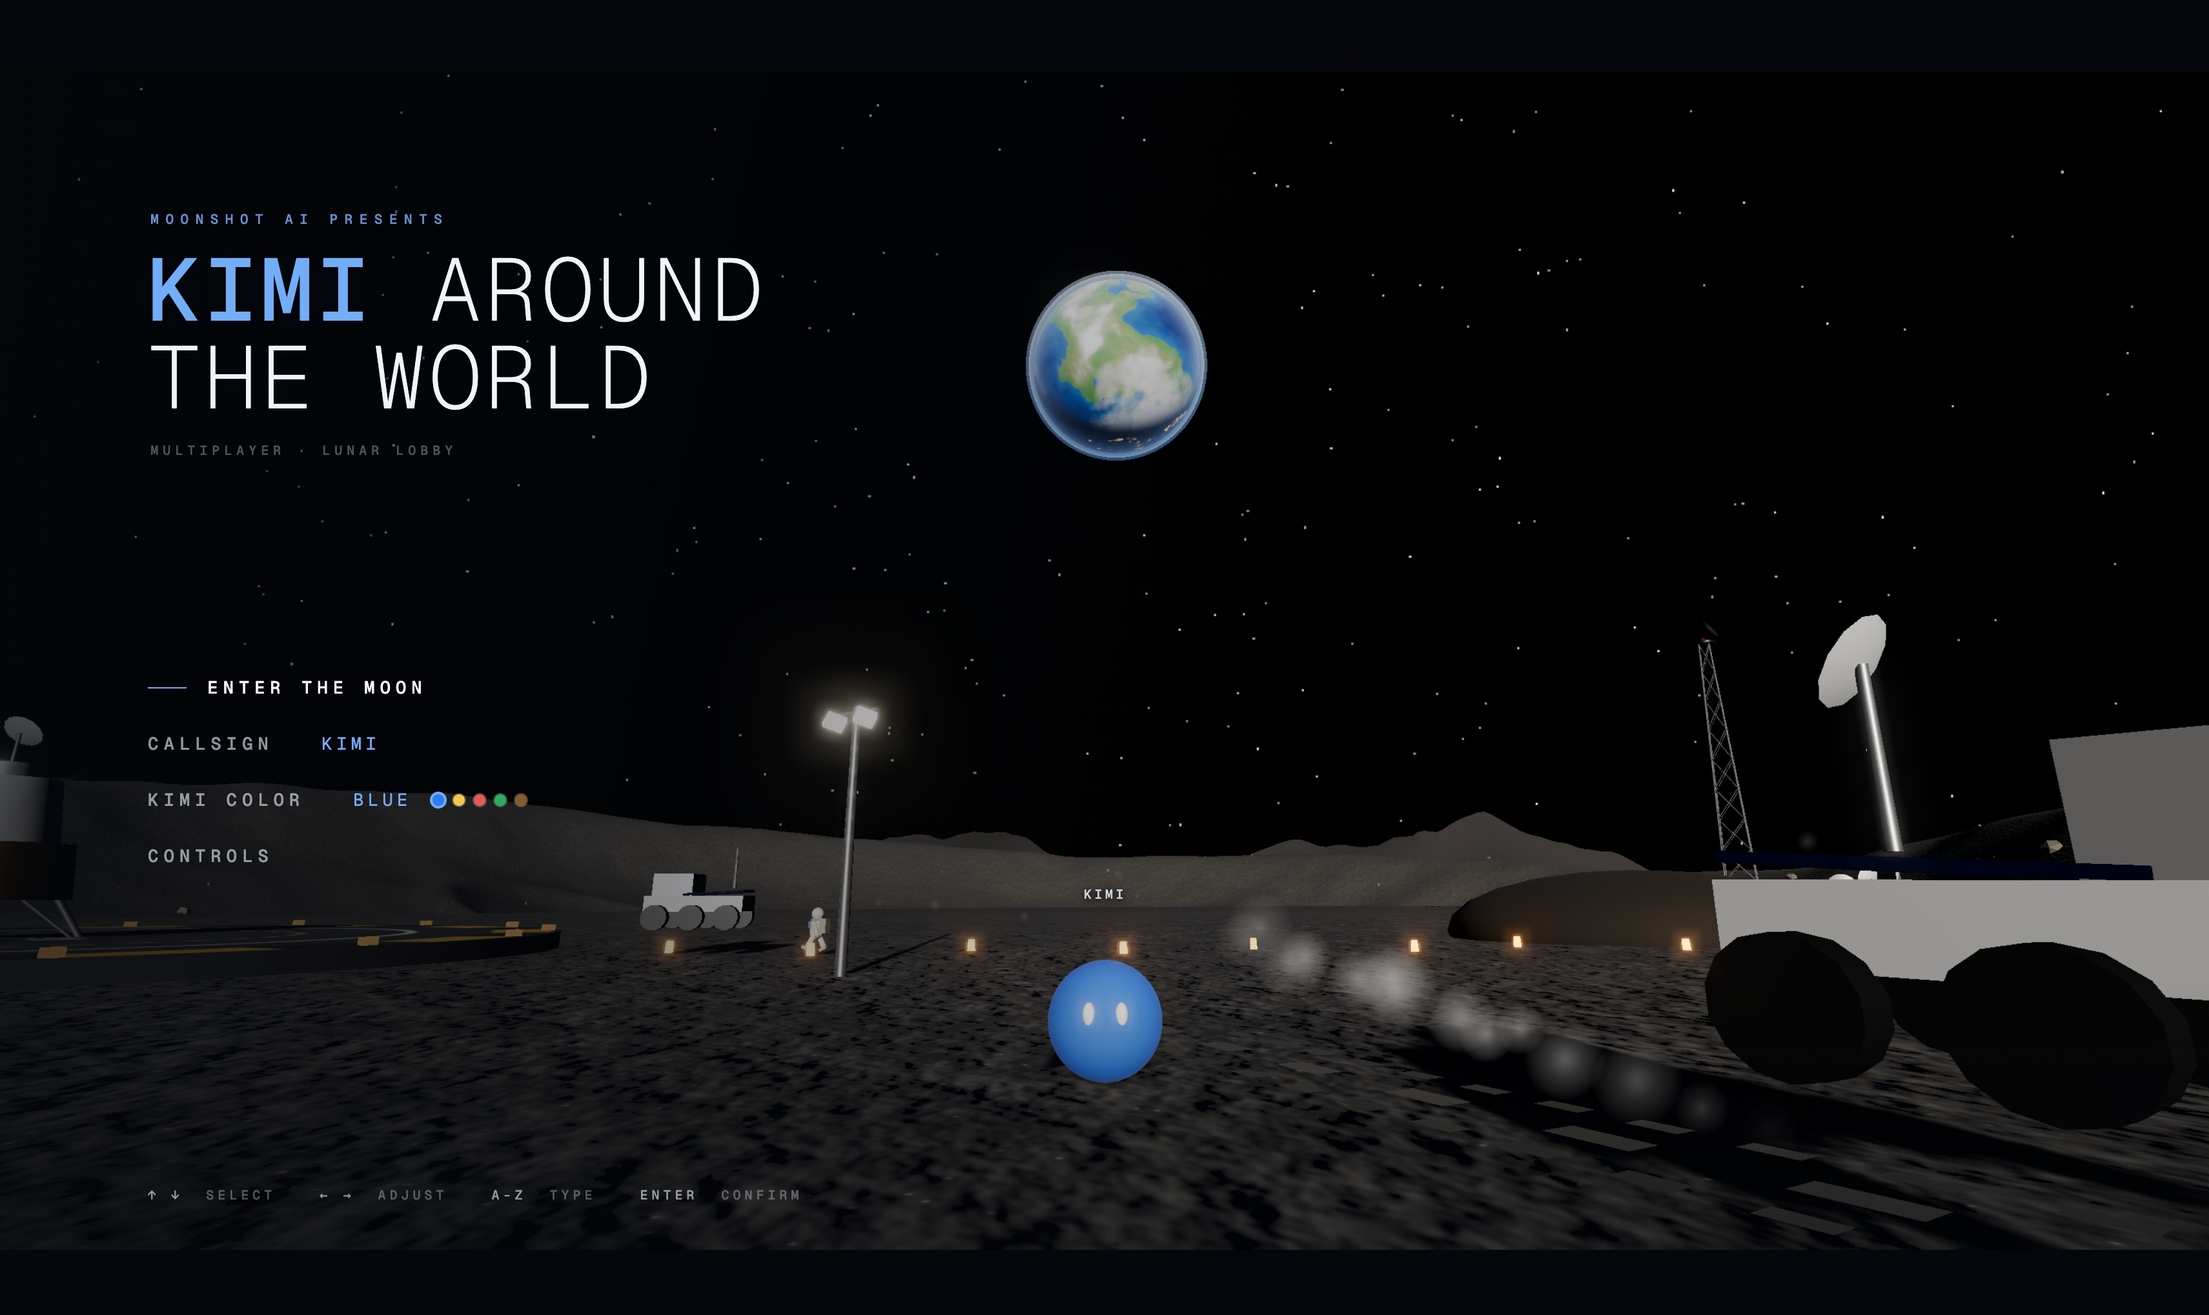Open the CONTROLS menu option

[209, 856]
